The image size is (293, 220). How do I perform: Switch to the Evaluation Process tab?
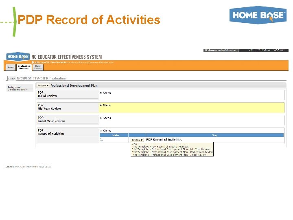pos(24,67)
